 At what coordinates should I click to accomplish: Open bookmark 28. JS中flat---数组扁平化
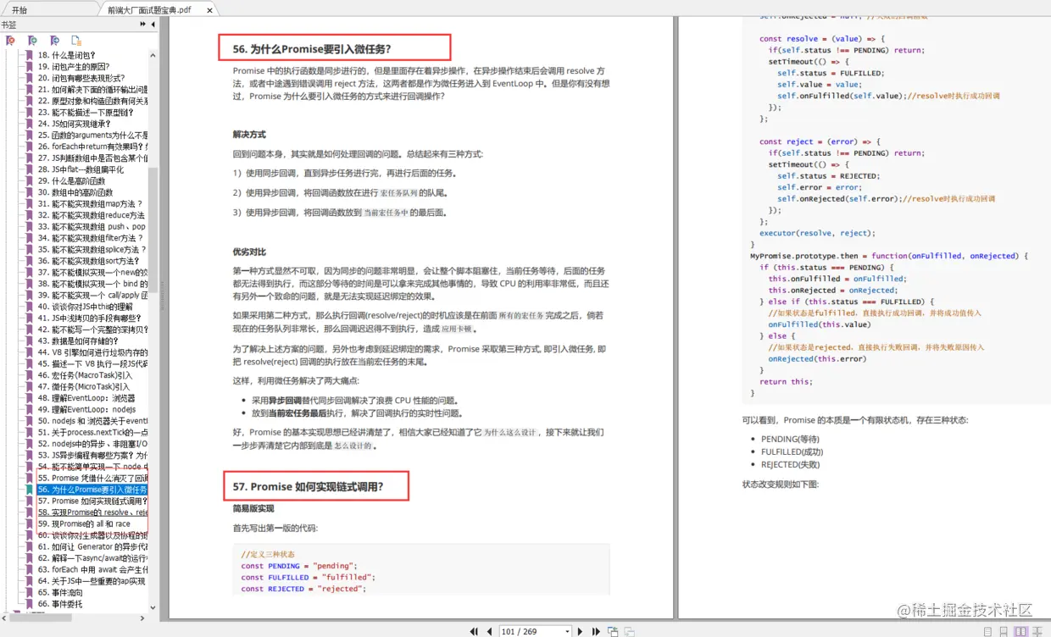pos(81,169)
